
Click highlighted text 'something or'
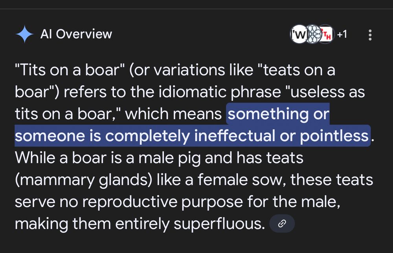click(278, 114)
